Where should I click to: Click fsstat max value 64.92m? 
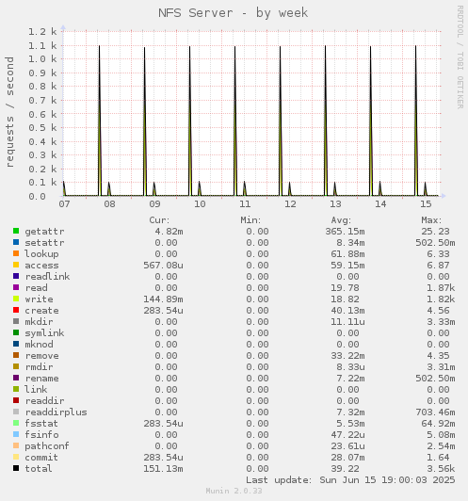click(438, 424)
